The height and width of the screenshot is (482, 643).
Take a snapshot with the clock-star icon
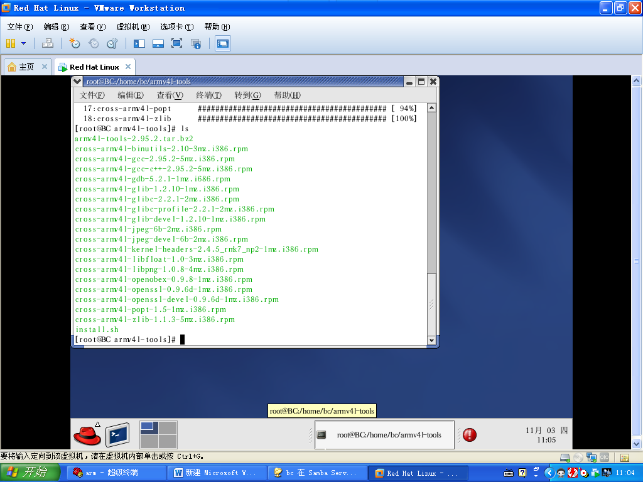[x=74, y=43]
